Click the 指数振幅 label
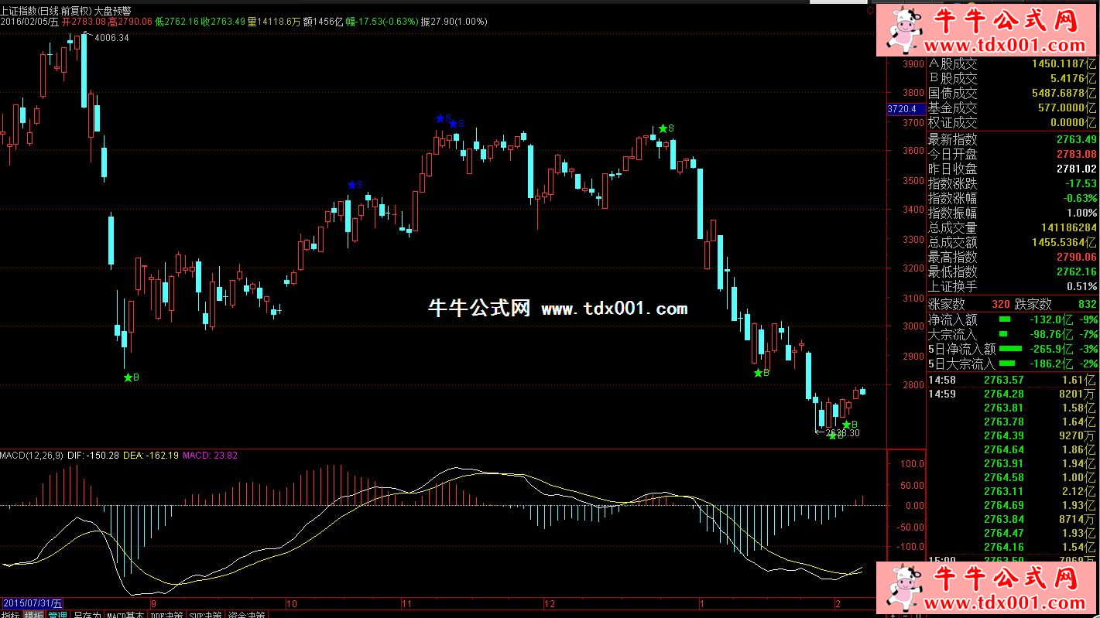The height and width of the screenshot is (618, 1100). [x=952, y=213]
